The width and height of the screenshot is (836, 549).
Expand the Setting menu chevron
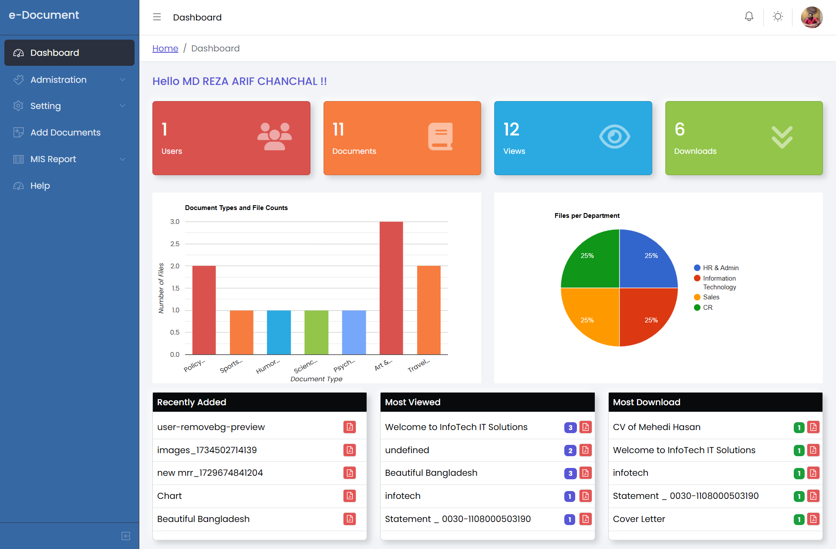[x=123, y=106]
